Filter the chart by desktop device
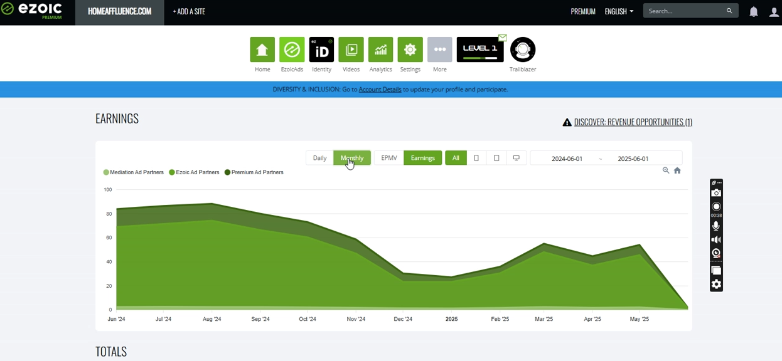The width and height of the screenshot is (782, 361). click(x=517, y=158)
